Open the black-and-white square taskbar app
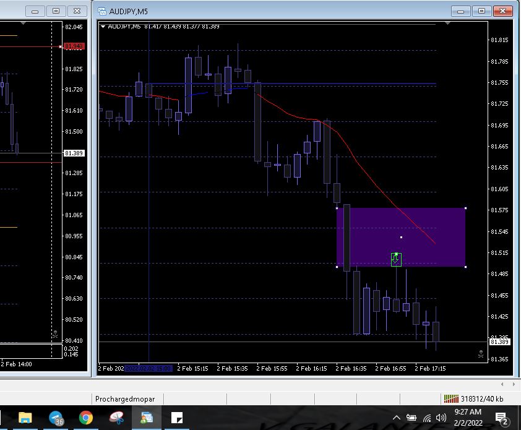Image resolution: width=521 pixels, height=430 pixels. point(177,418)
